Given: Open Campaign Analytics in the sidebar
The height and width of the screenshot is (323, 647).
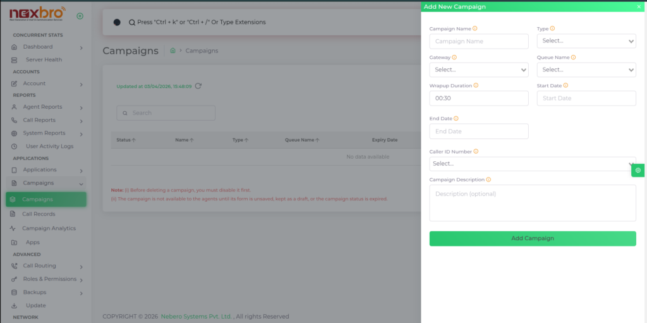Looking at the screenshot, I should [x=49, y=228].
